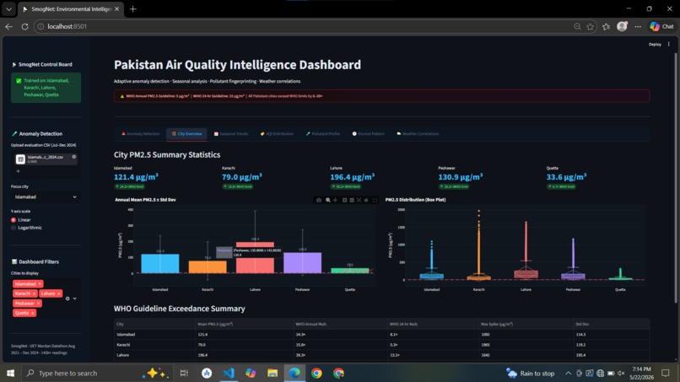The width and height of the screenshot is (680, 382).
Task: Open the Streamlit three-dot main menu
Action: click(x=669, y=44)
